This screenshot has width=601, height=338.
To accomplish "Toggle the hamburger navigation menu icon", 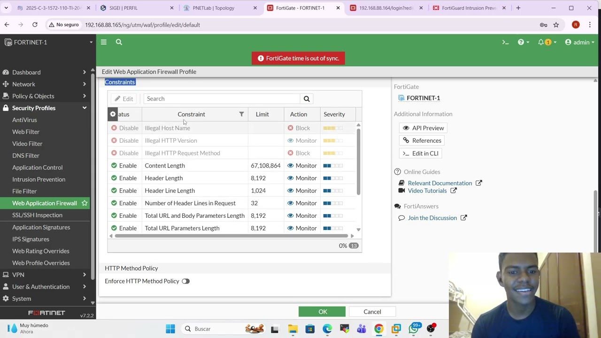I will point(104,42).
